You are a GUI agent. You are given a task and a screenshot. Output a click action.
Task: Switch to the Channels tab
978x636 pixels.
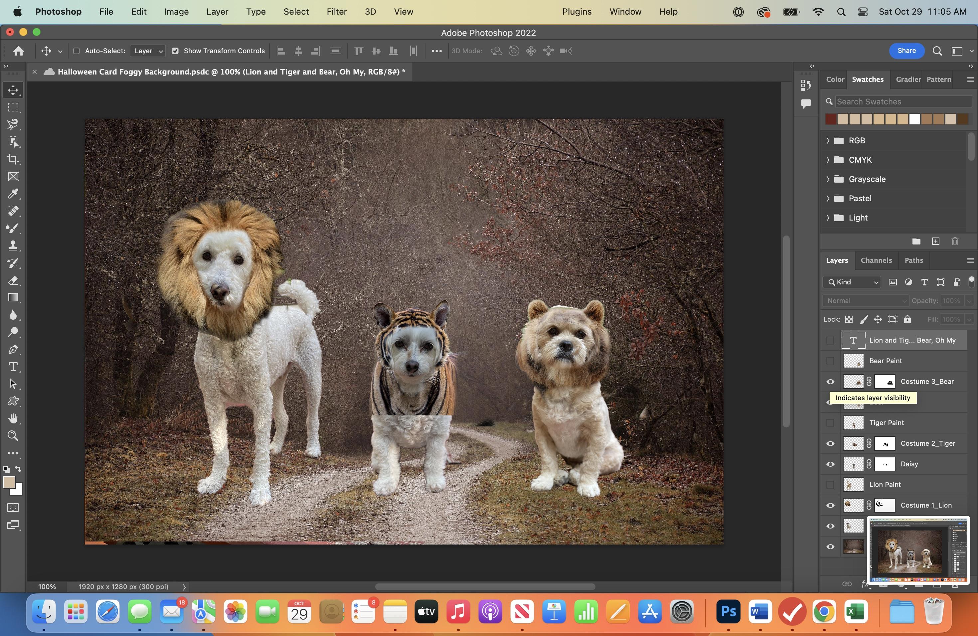[877, 260]
